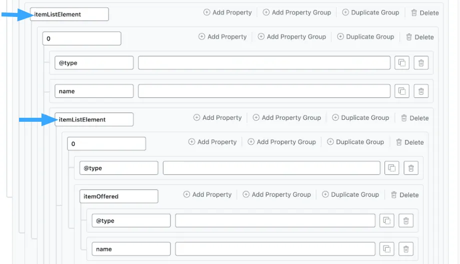Screen dimensions: 460x264
Task: Edit the top-level itemListElement key field
Action: pyautogui.click(x=69, y=14)
